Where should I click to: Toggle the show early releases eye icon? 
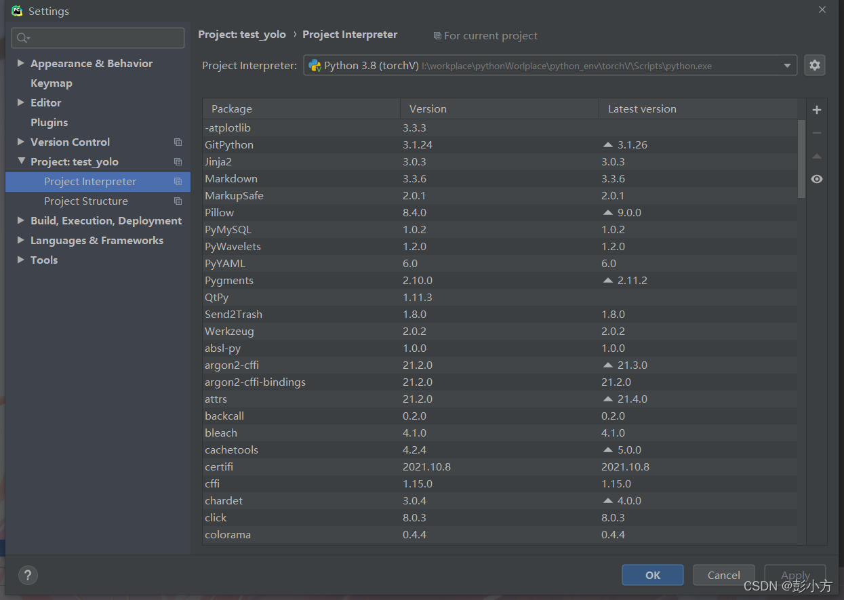click(x=817, y=179)
